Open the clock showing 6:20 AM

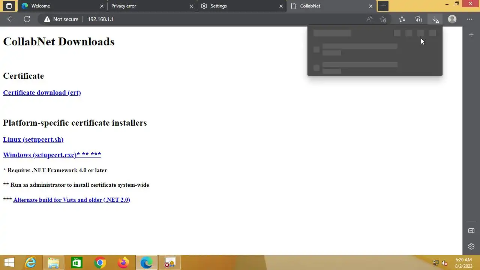[x=463, y=262]
